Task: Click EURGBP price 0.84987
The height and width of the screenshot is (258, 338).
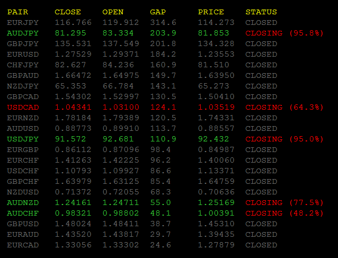Action: click(x=216, y=149)
